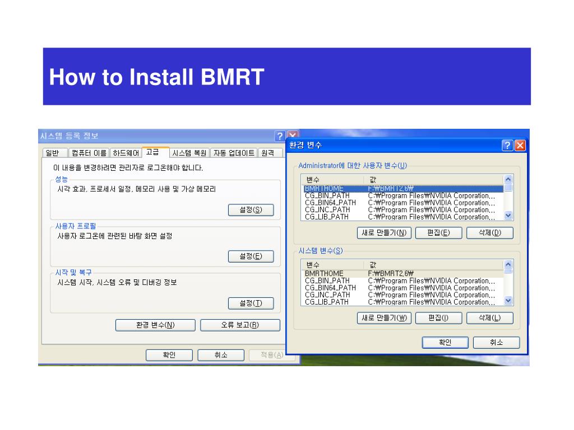Click 설정(E) in the 사용자 프로필 section

[251, 256]
